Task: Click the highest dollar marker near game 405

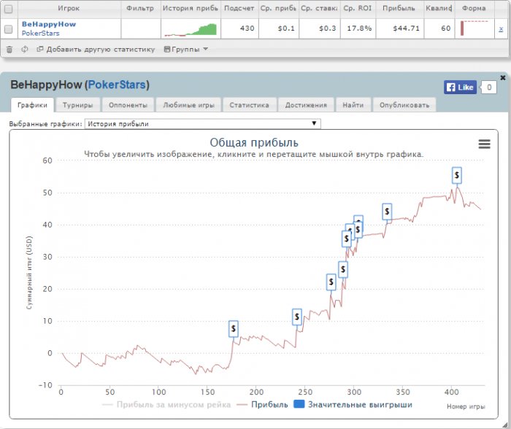Action: [x=457, y=175]
